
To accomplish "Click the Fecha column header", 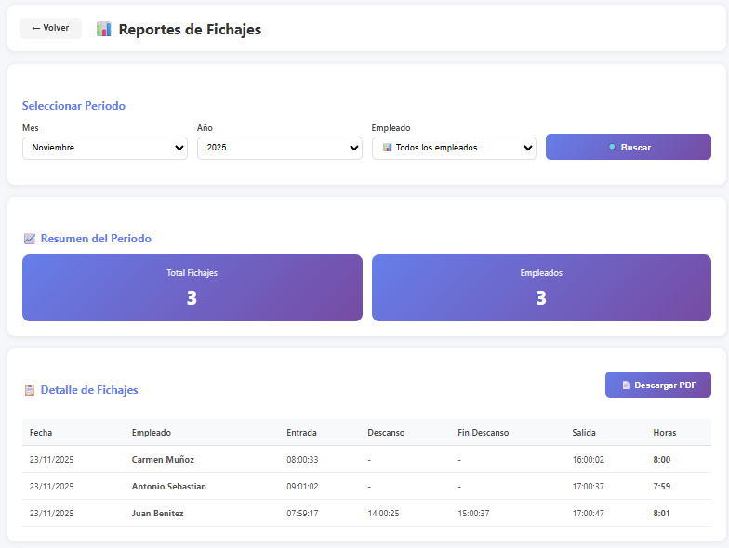I will coord(41,433).
